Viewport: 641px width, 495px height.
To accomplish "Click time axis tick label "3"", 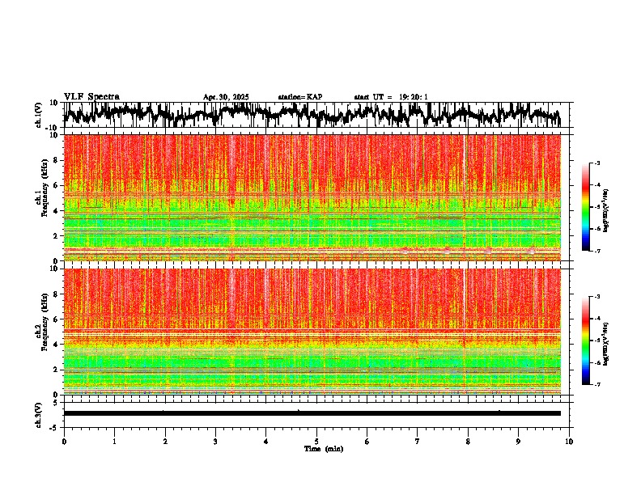I will pos(215,442).
